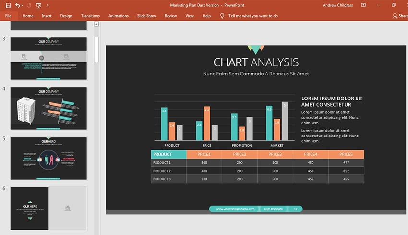Click the Logo Company footer label

(273, 209)
